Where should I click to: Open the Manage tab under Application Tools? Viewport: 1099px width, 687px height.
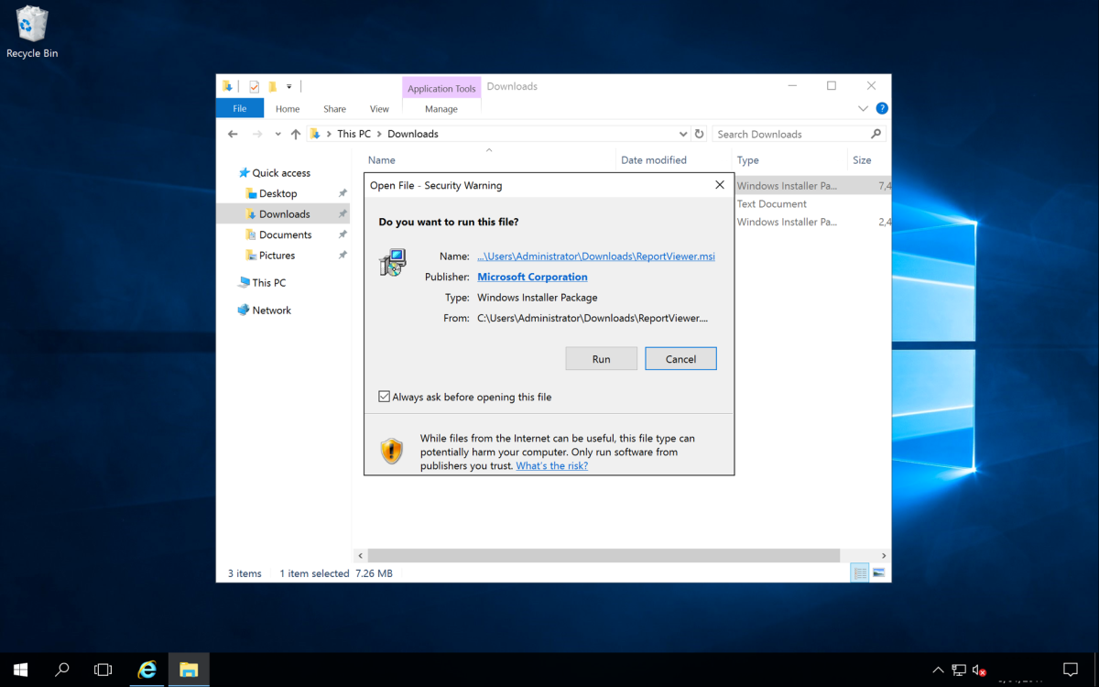[441, 108]
